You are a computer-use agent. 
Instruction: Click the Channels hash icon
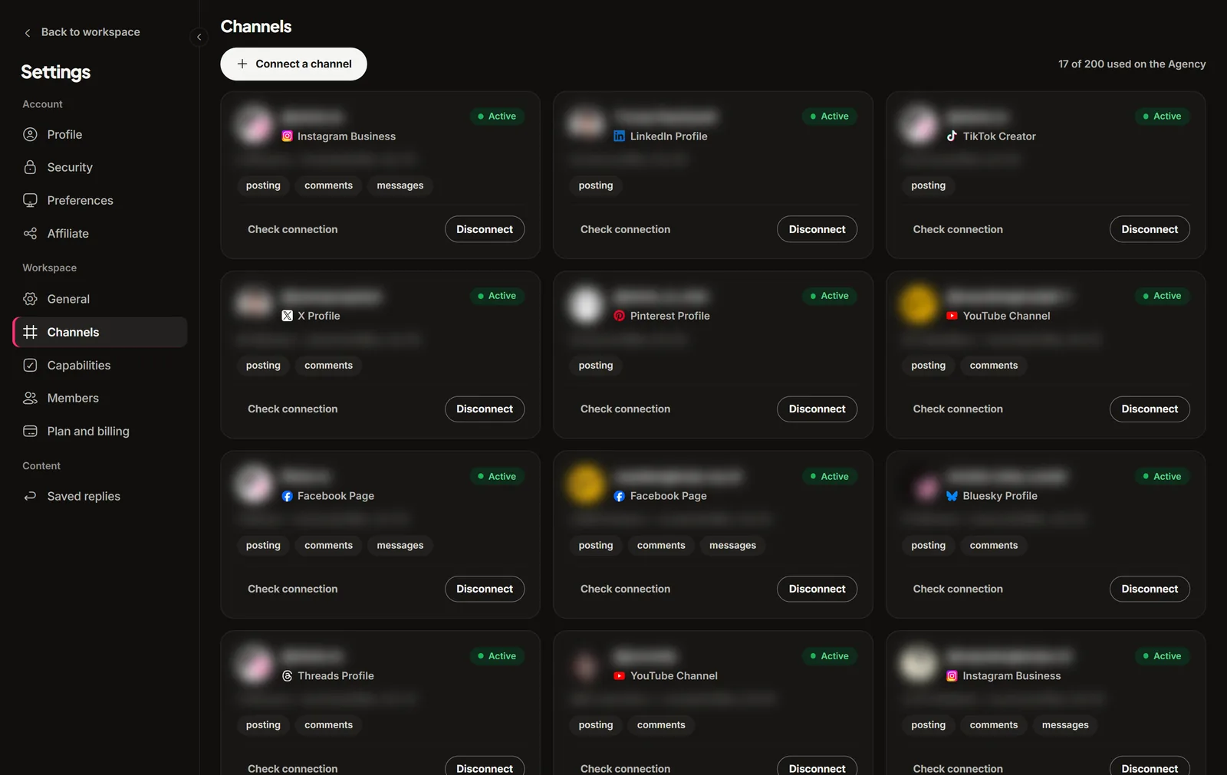pos(30,332)
